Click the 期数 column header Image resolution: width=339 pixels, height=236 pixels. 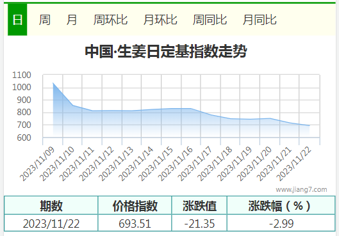click(x=51, y=205)
